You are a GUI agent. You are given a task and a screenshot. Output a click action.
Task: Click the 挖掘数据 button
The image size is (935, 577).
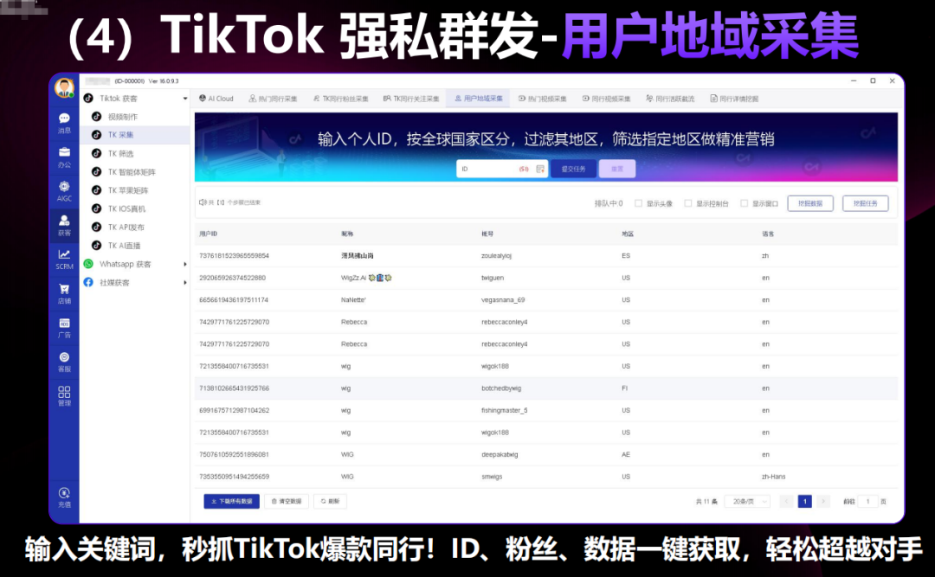point(810,204)
